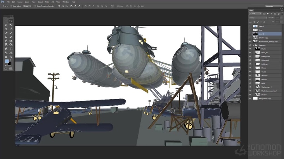This screenshot has height=159, width=284.
Task: Open the Opacity slider dropdown
Action: pos(281,18)
